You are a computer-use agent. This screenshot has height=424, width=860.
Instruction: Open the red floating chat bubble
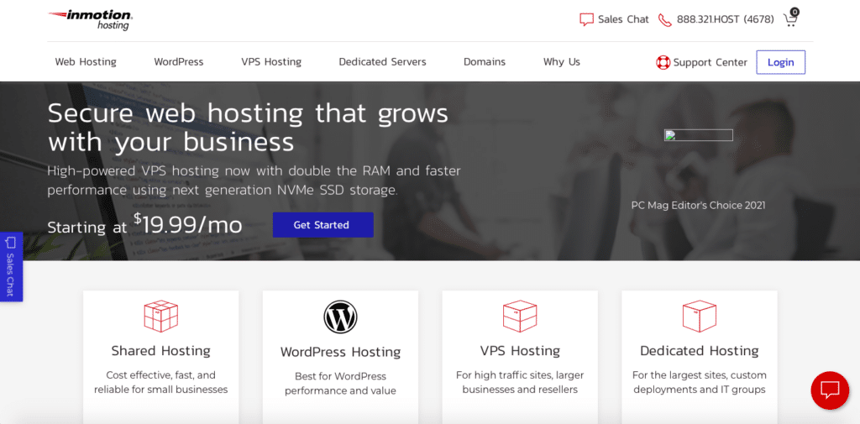click(829, 390)
